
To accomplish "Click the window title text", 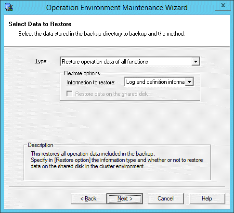I will tap(117, 8).
